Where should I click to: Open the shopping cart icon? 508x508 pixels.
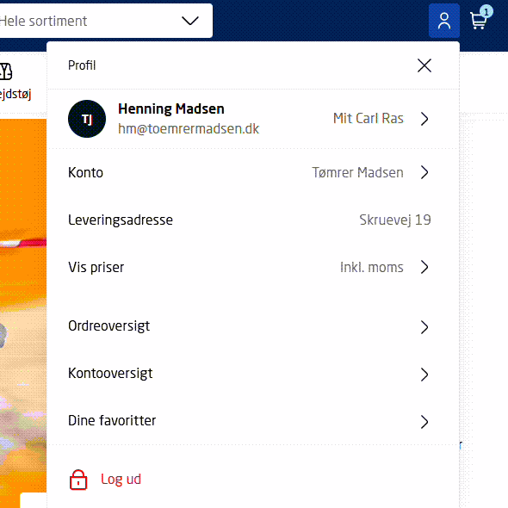pos(479,21)
